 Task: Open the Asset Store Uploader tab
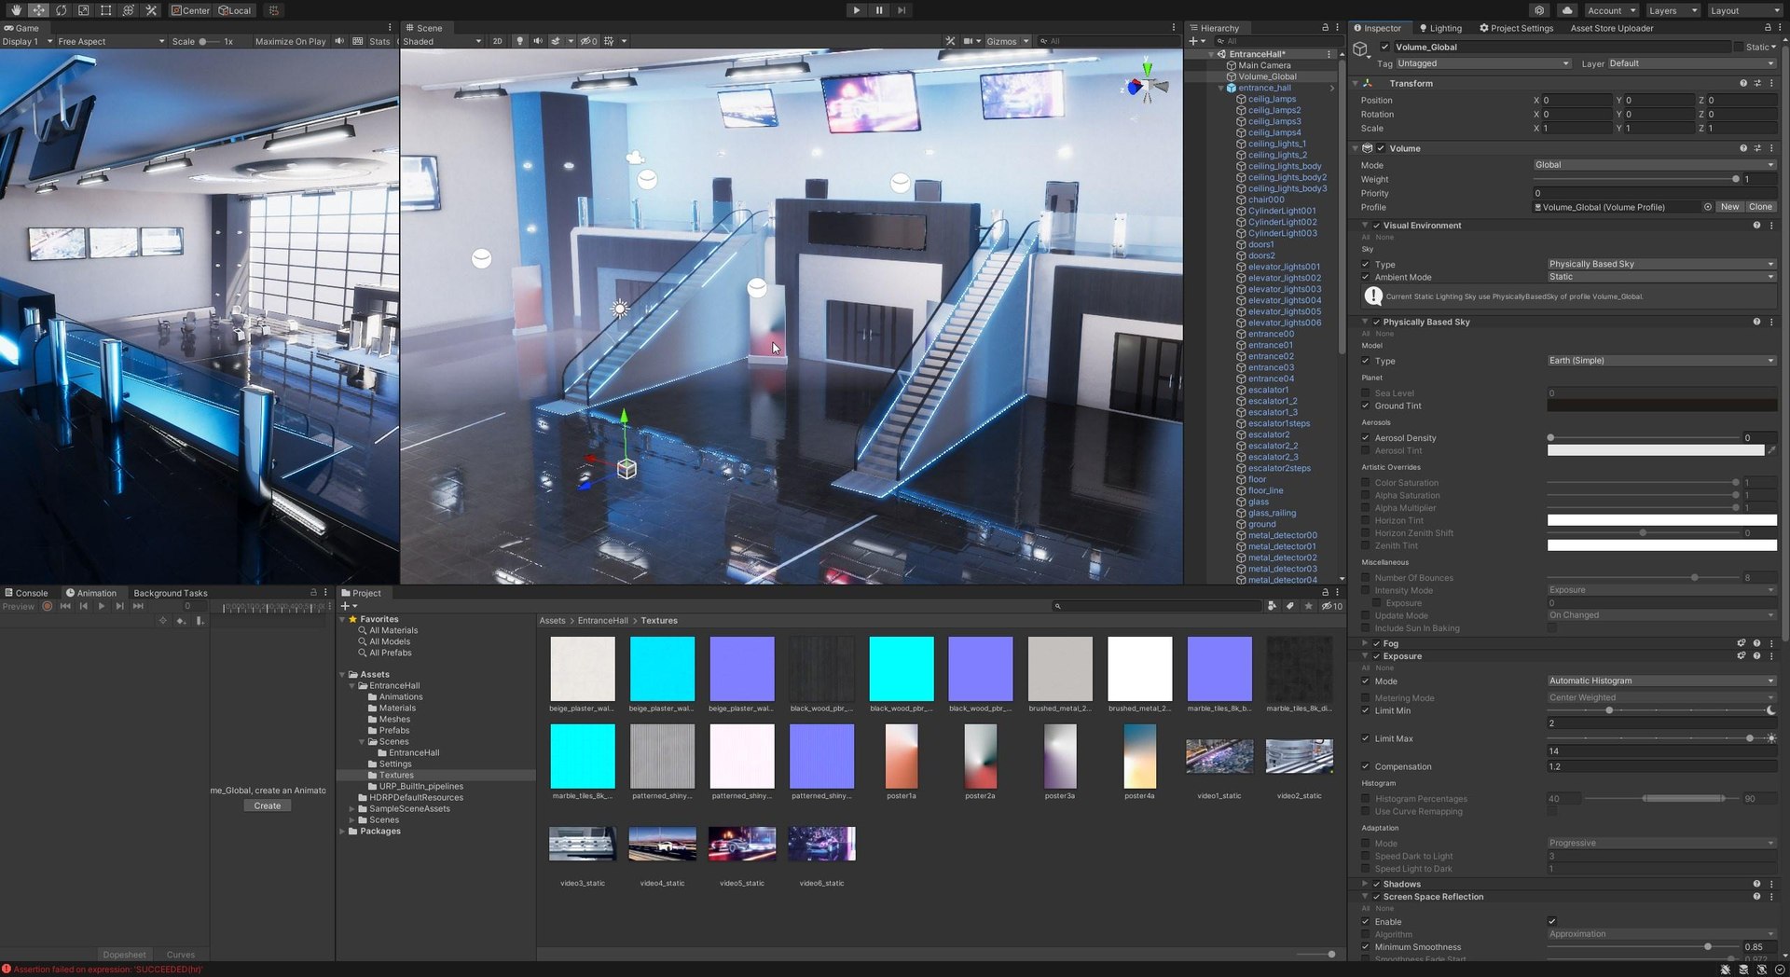tap(1612, 28)
